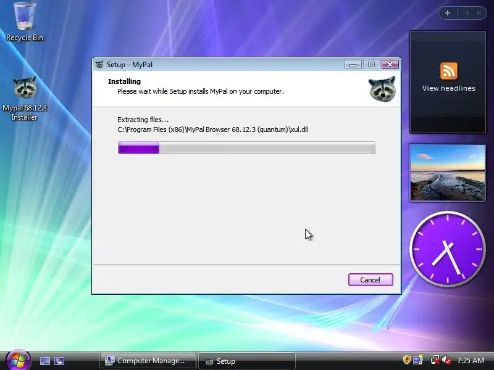494x370 pixels.
Task: Open the RSS feed icon in sidebar gadget
Action: coord(449,71)
